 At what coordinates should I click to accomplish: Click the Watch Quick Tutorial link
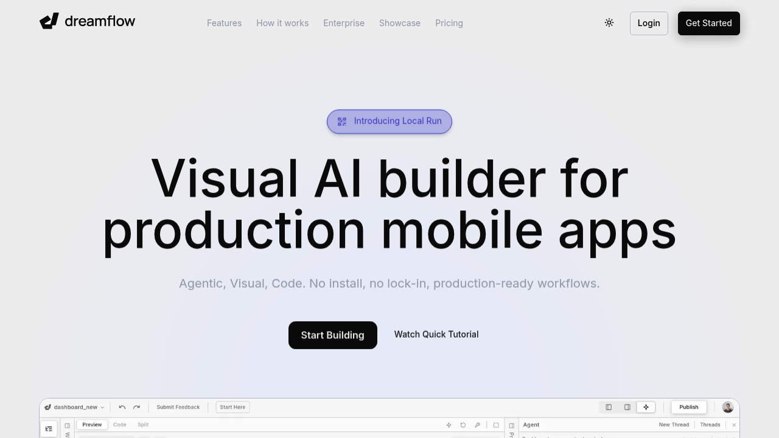coord(436,335)
